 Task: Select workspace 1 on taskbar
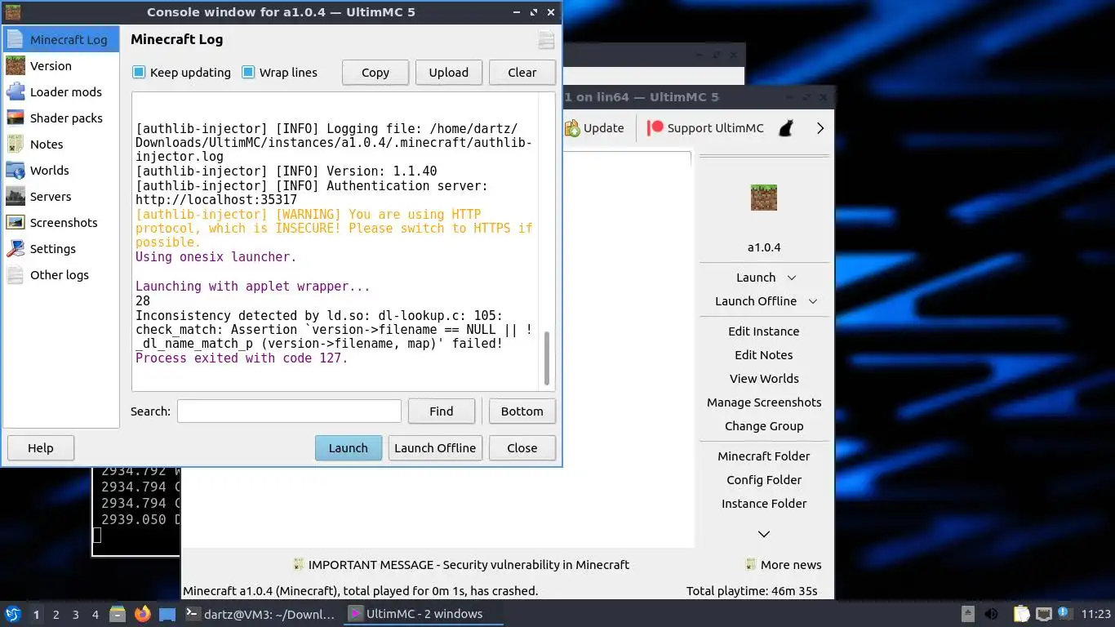tap(36, 614)
